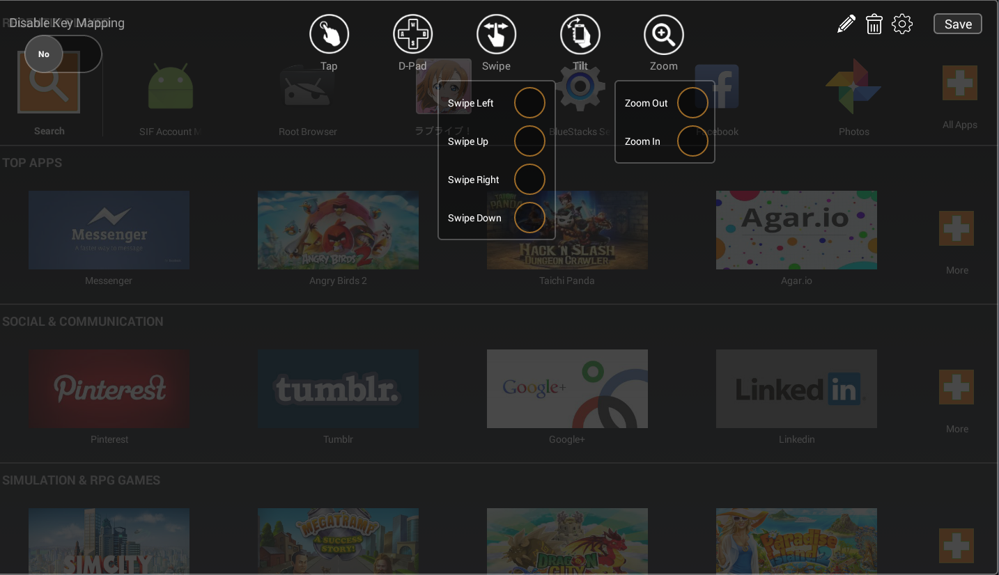Assign key to Zoom Out circle

[x=692, y=103]
